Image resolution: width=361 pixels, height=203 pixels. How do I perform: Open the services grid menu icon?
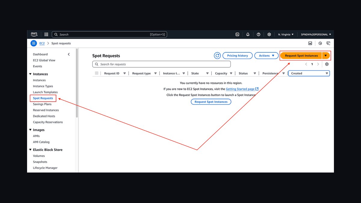tap(46, 35)
